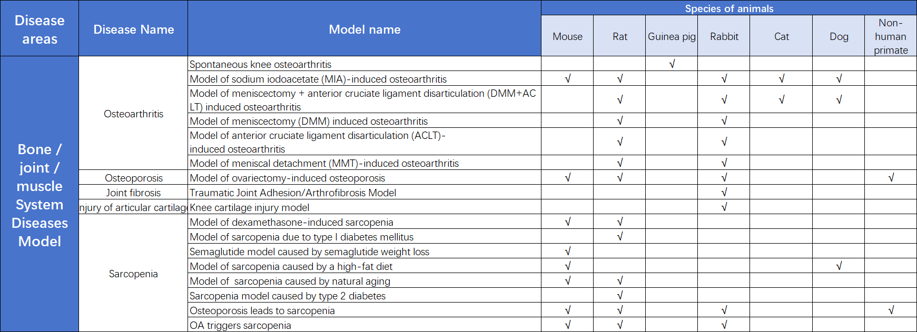The height and width of the screenshot is (332, 917).
Task: Click Cat checkmark in MIA-induced osteoarthritis row
Action: tap(781, 79)
